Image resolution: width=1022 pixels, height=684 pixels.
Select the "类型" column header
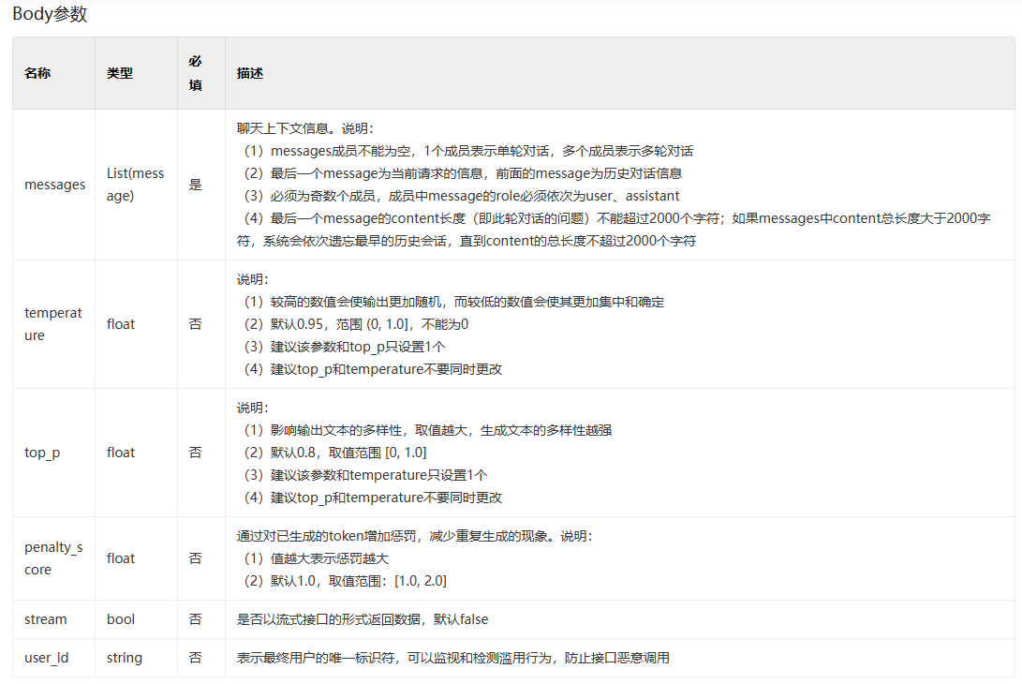point(120,73)
